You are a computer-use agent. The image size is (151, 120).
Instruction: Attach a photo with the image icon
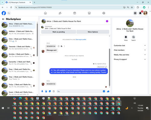[x=46, y=91]
